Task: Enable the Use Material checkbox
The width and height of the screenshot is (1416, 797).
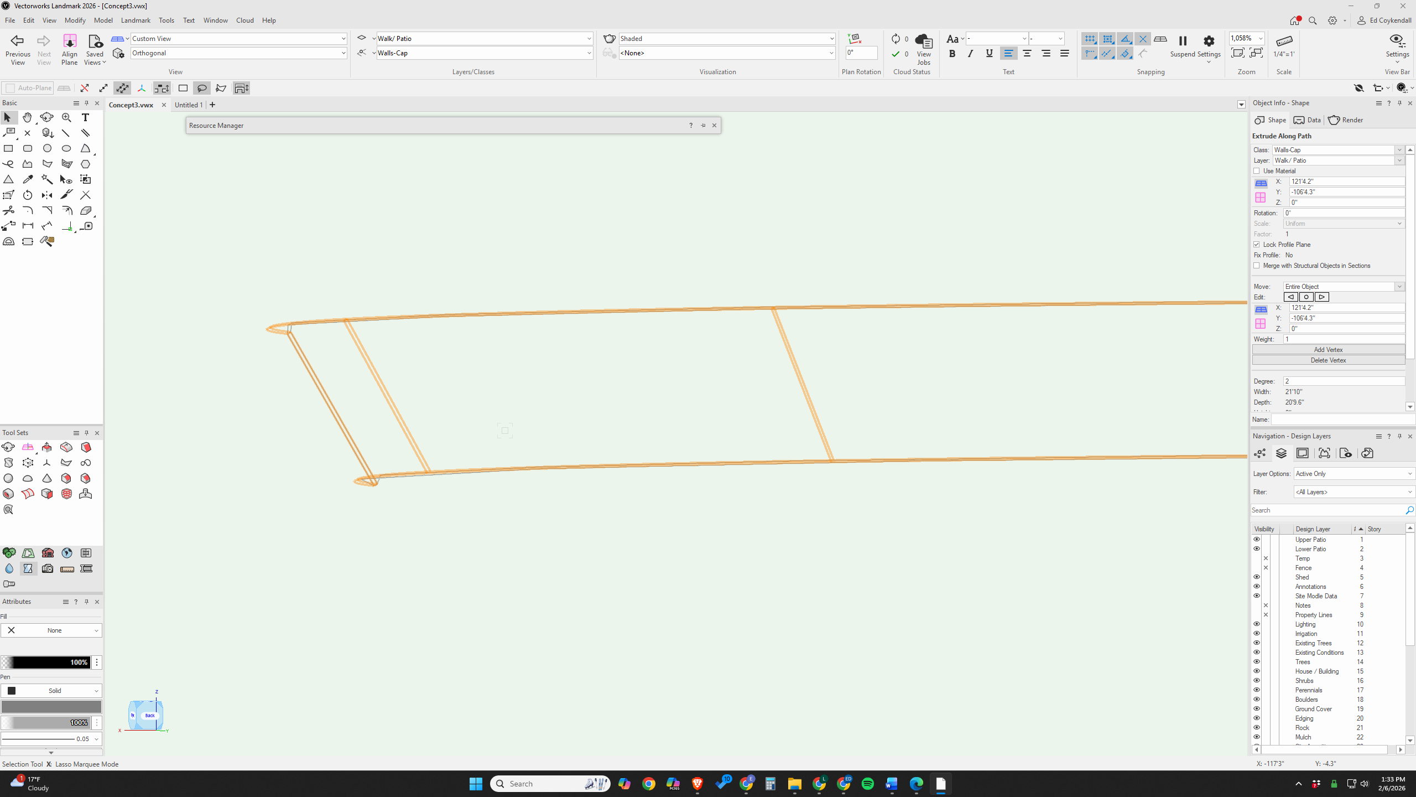Action: tap(1257, 171)
